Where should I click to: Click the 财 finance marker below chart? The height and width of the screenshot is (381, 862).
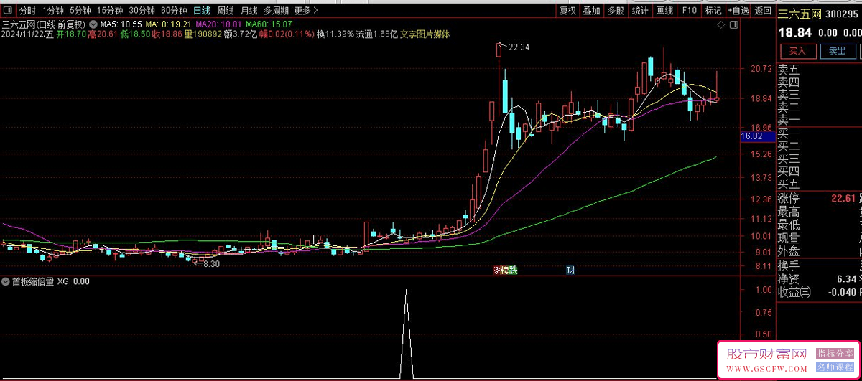click(x=570, y=271)
